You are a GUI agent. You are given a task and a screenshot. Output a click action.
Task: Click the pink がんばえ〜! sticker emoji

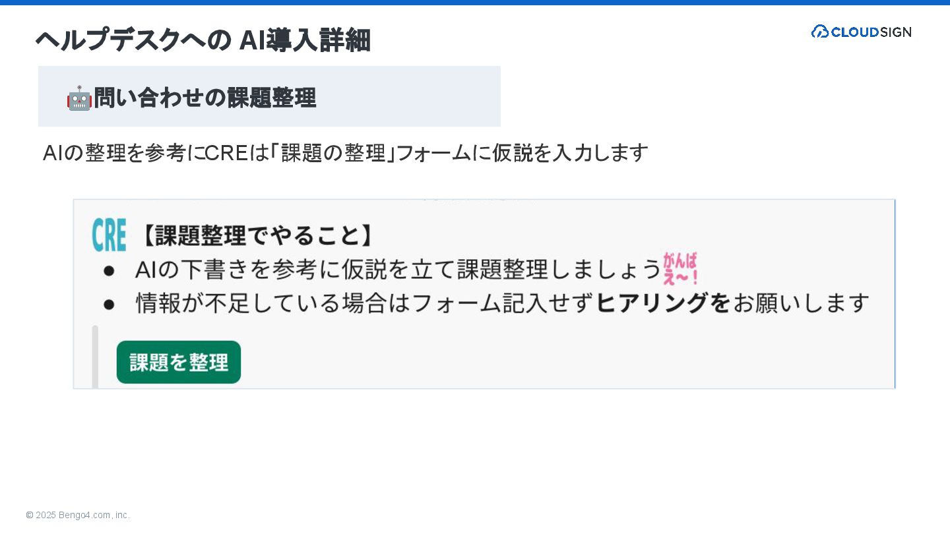click(x=681, y=268)
